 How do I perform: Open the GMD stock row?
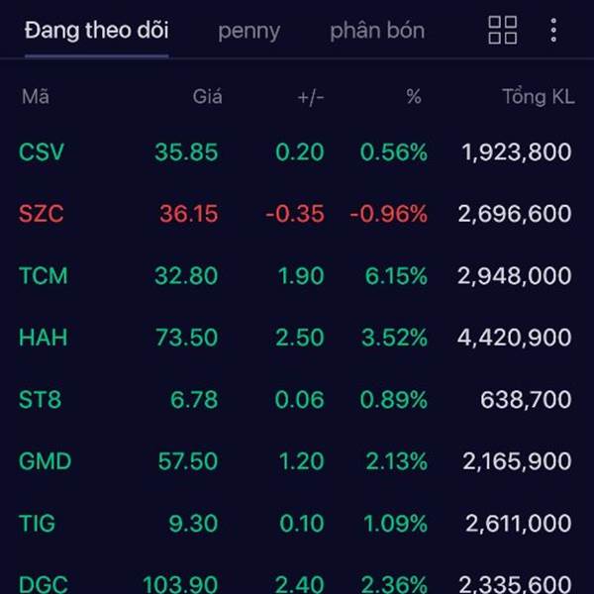click(x=297, y=461)
